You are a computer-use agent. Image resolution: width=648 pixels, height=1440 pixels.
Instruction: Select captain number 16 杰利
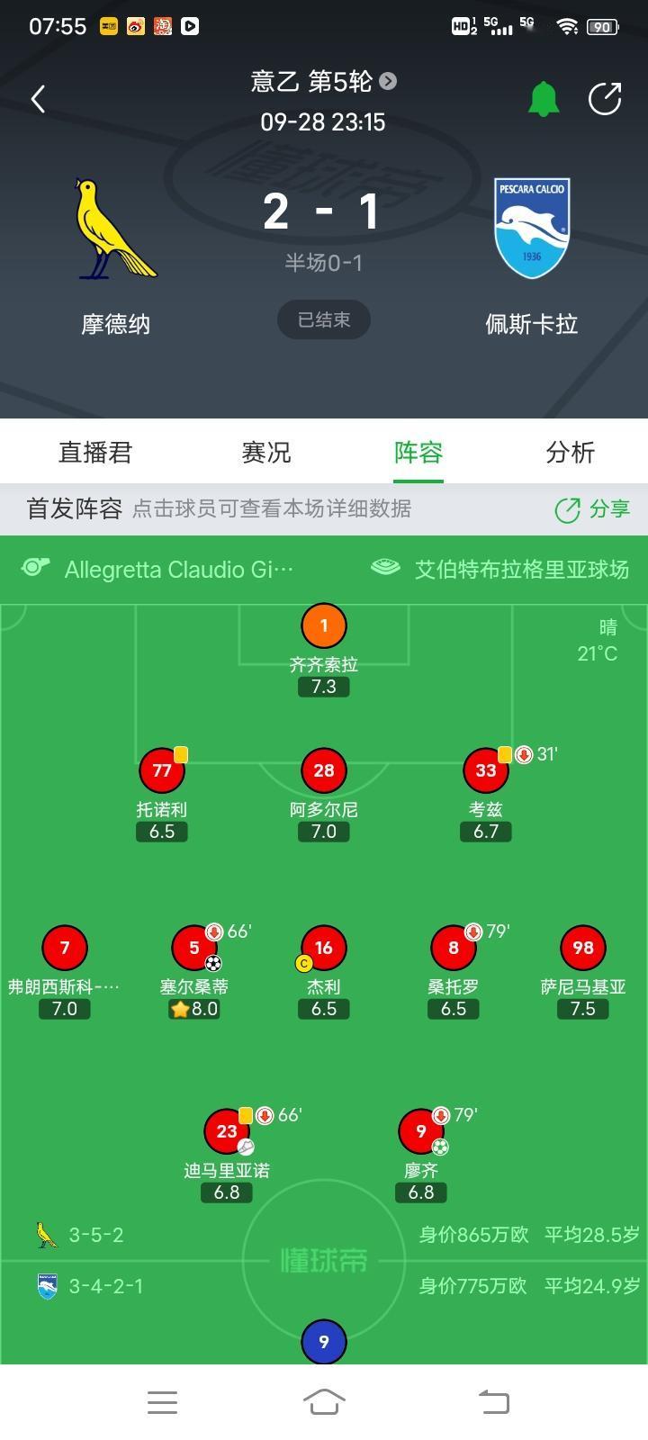324,947
